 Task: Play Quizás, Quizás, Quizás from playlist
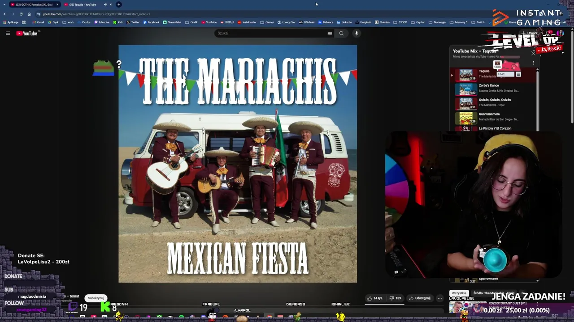coord(493,103)
